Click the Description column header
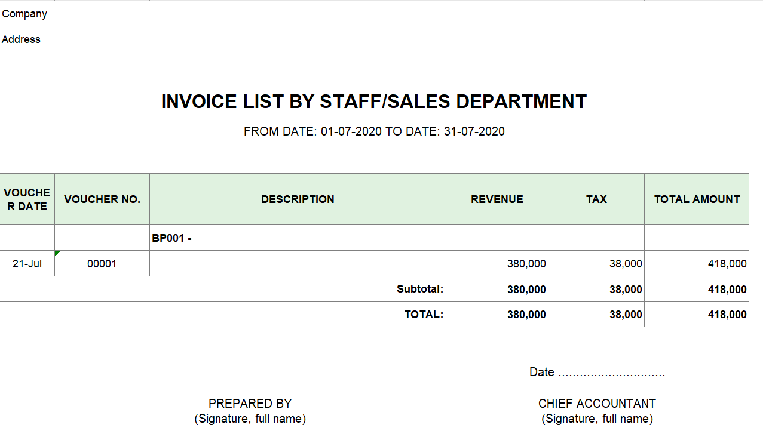The height and width of the screenshot is (440, 763). click(x=298, y=199)
